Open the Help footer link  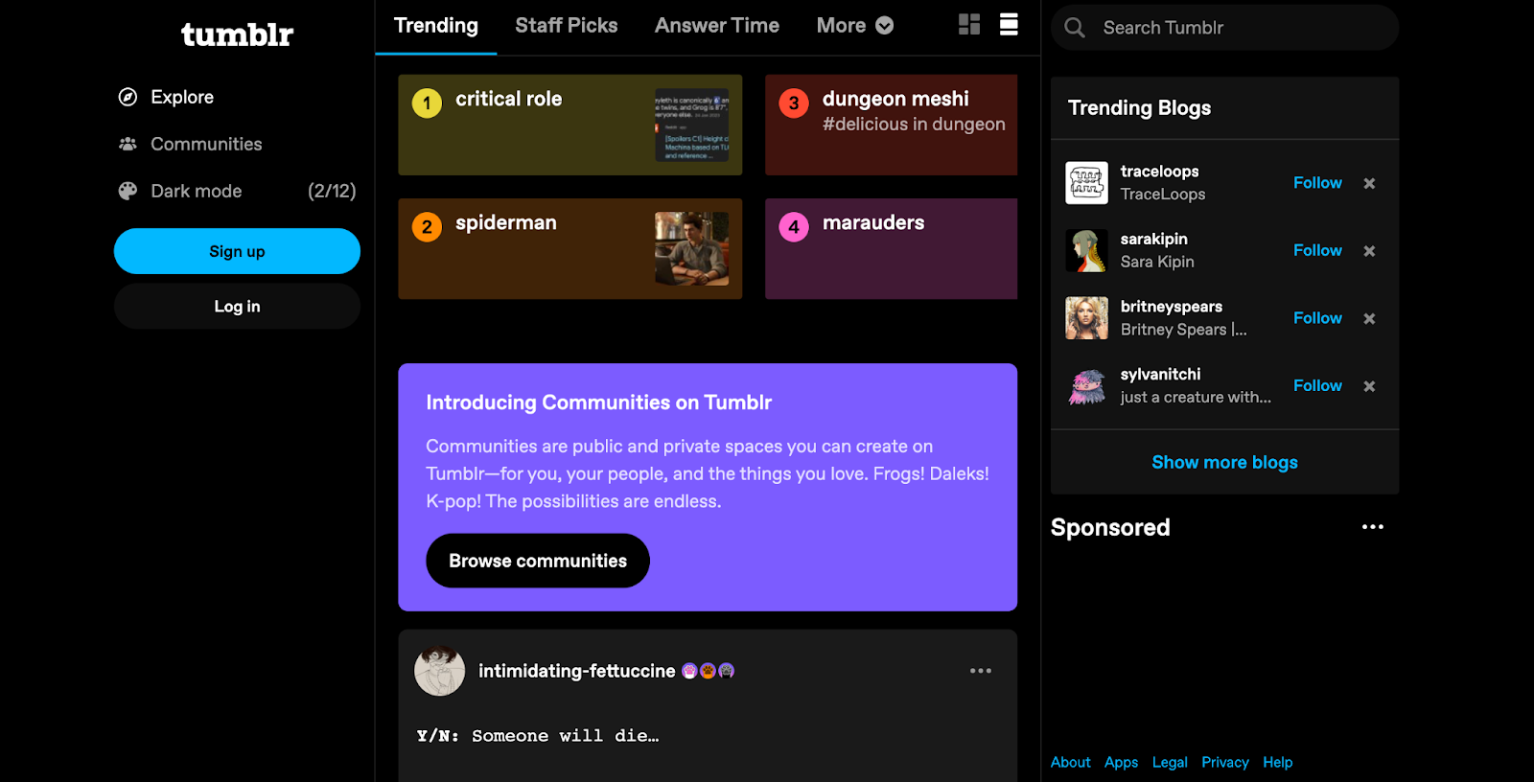1277,762
